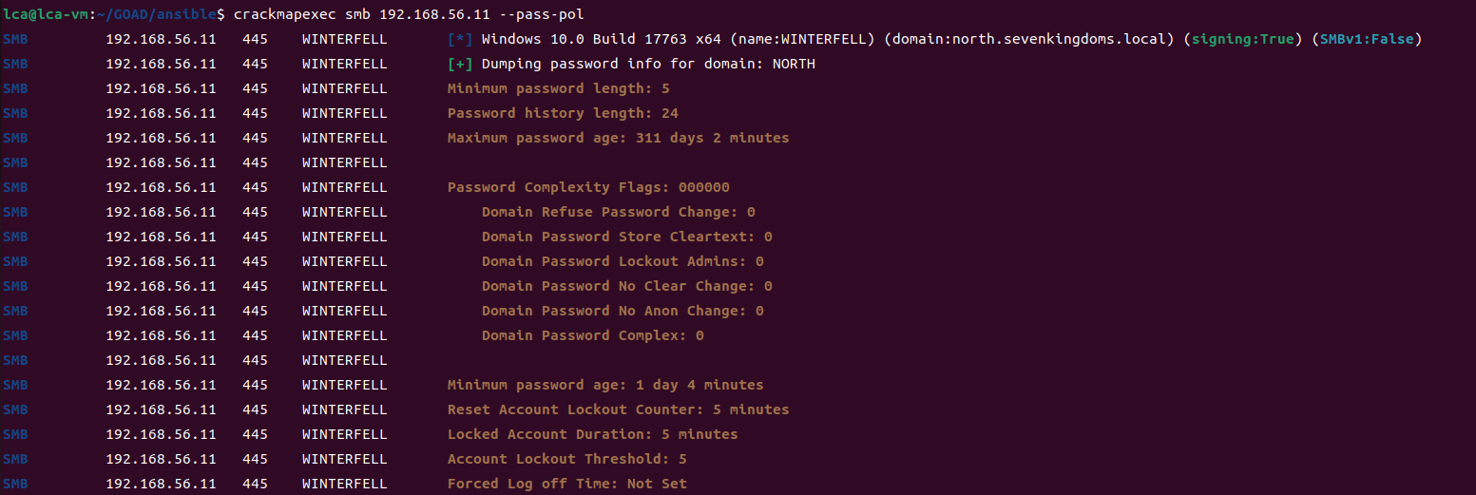Click the Account Lockout Threshold line
The height and width of the screenshot is (495, 1476).
567,459
